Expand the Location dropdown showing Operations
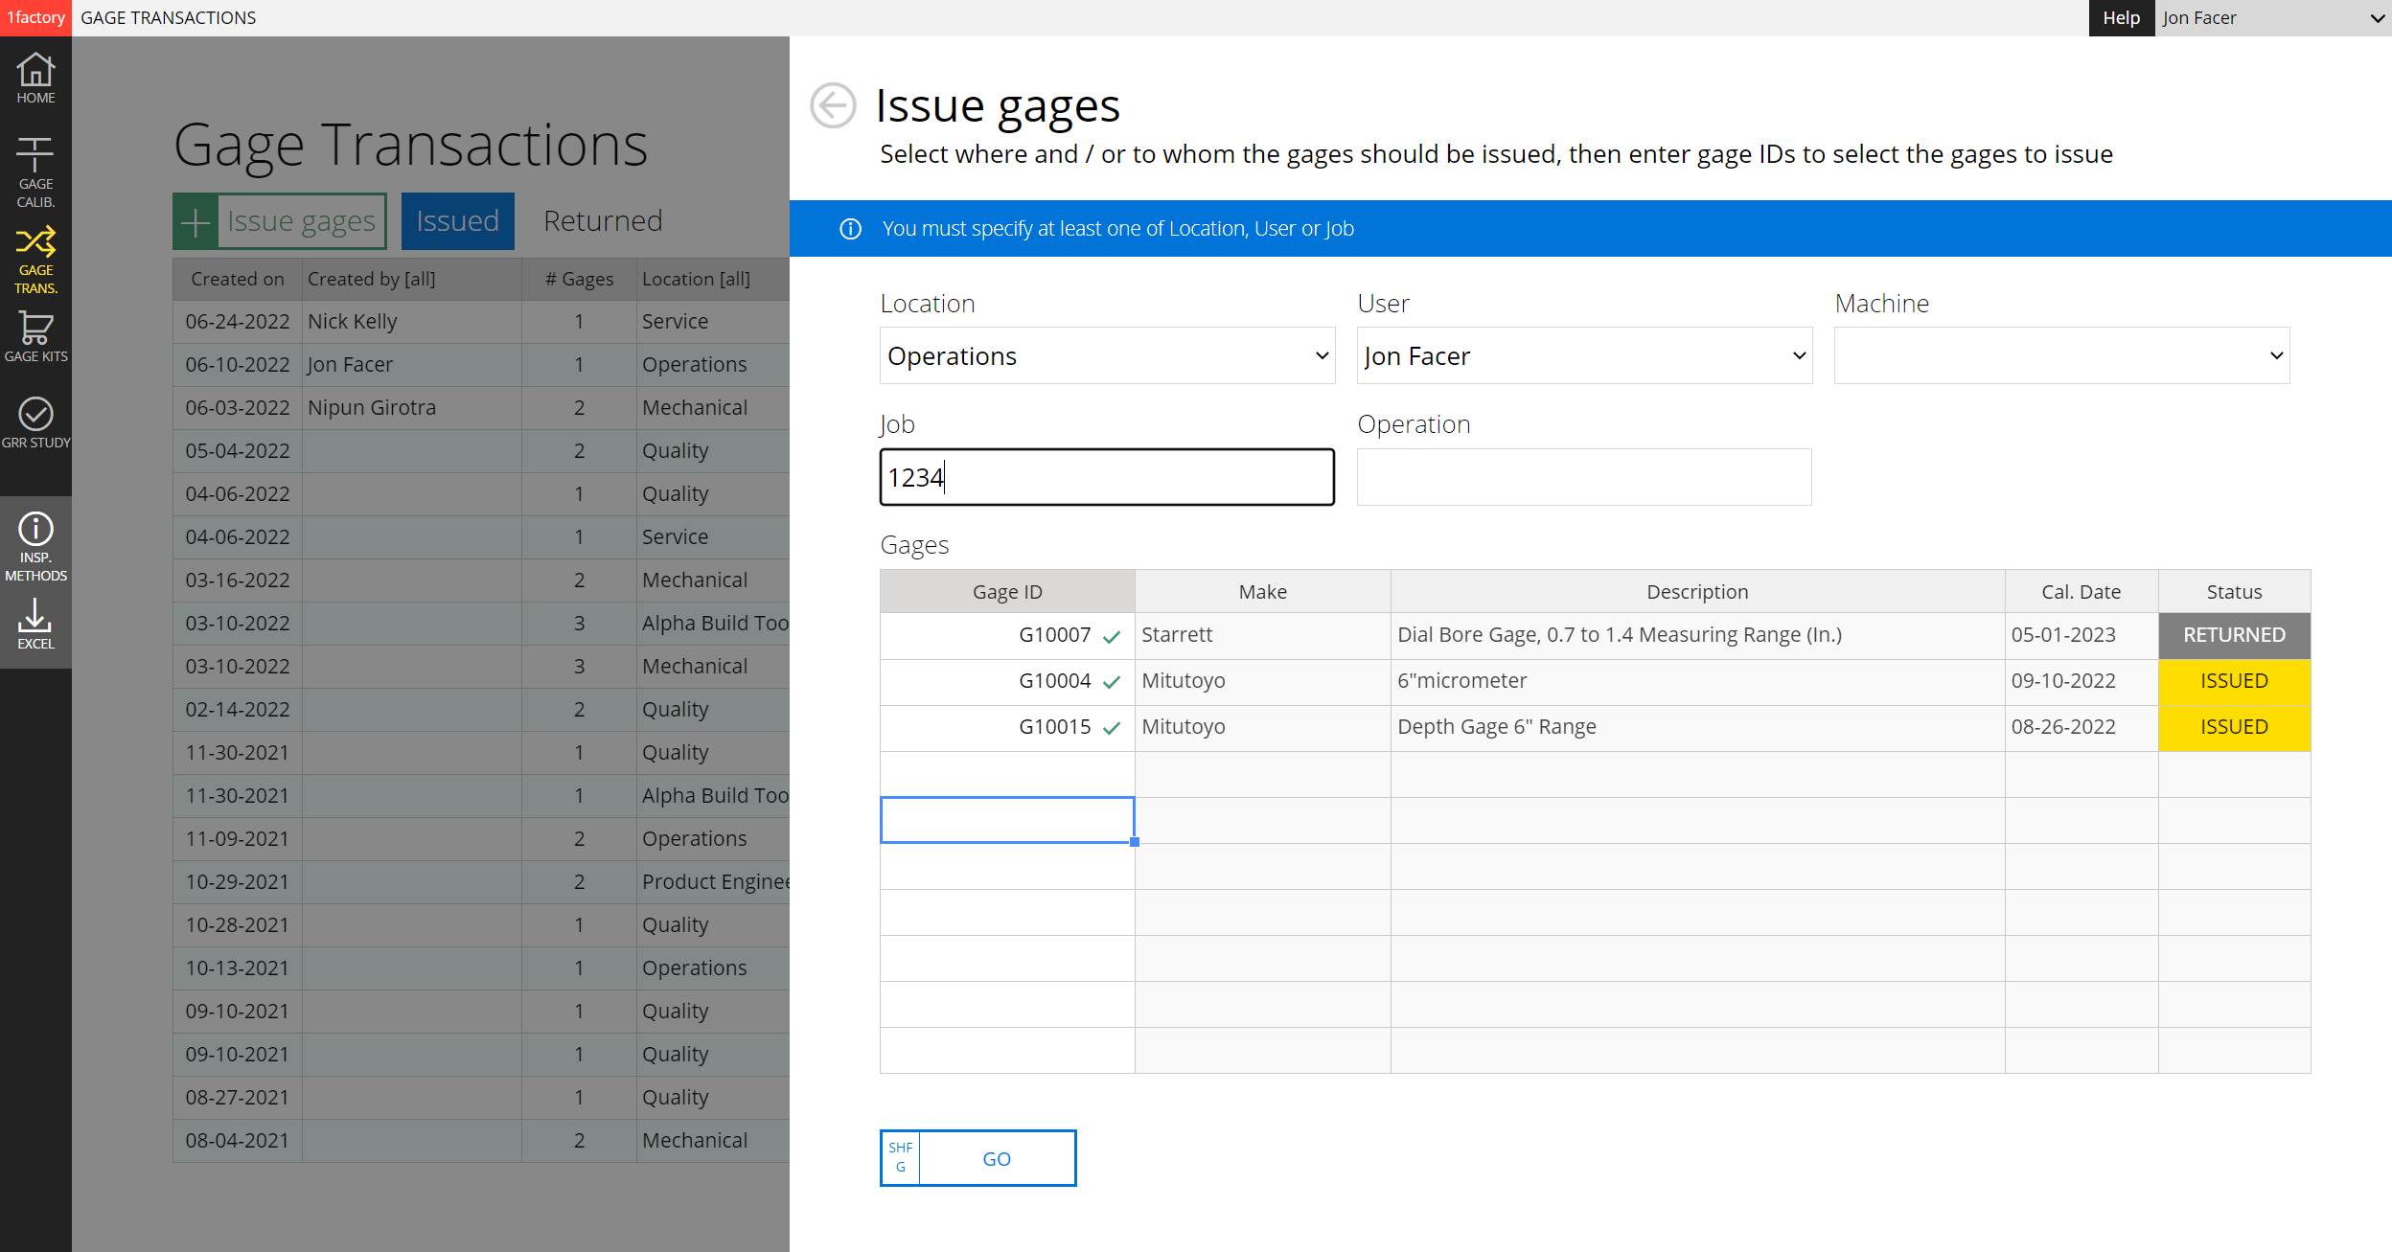Image resolution: width=2392 pixels, height=1252 pixels. point(1107,356)
